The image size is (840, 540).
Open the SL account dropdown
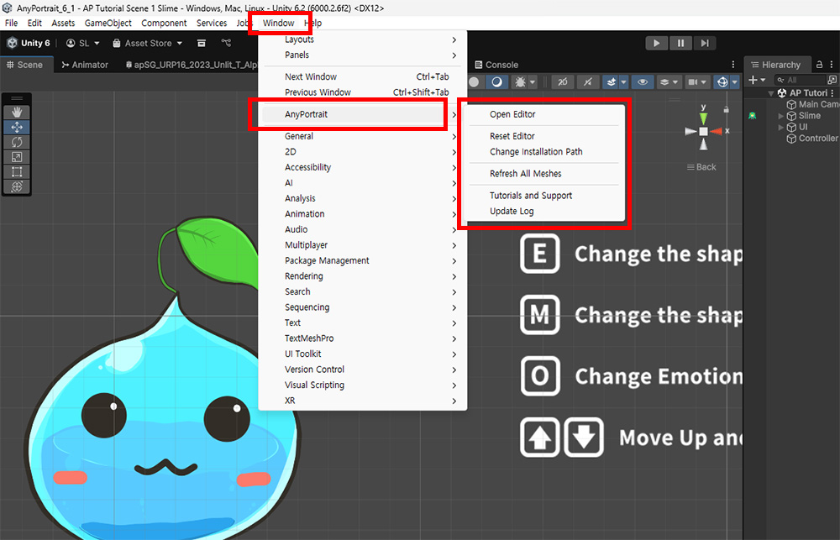point(82,43)
